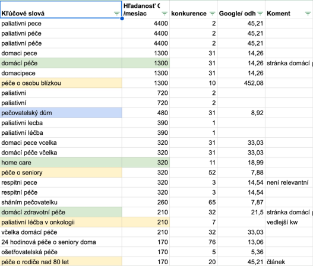
Task: Select cell 'domácí péče včelka'
Action: point(61,153)
